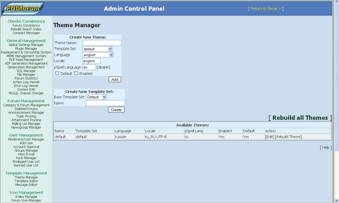Viewport: 339px width, 203px height.
Task: Open RDF Feed Management
Action: pyautogui.click(x=26, y=60)
